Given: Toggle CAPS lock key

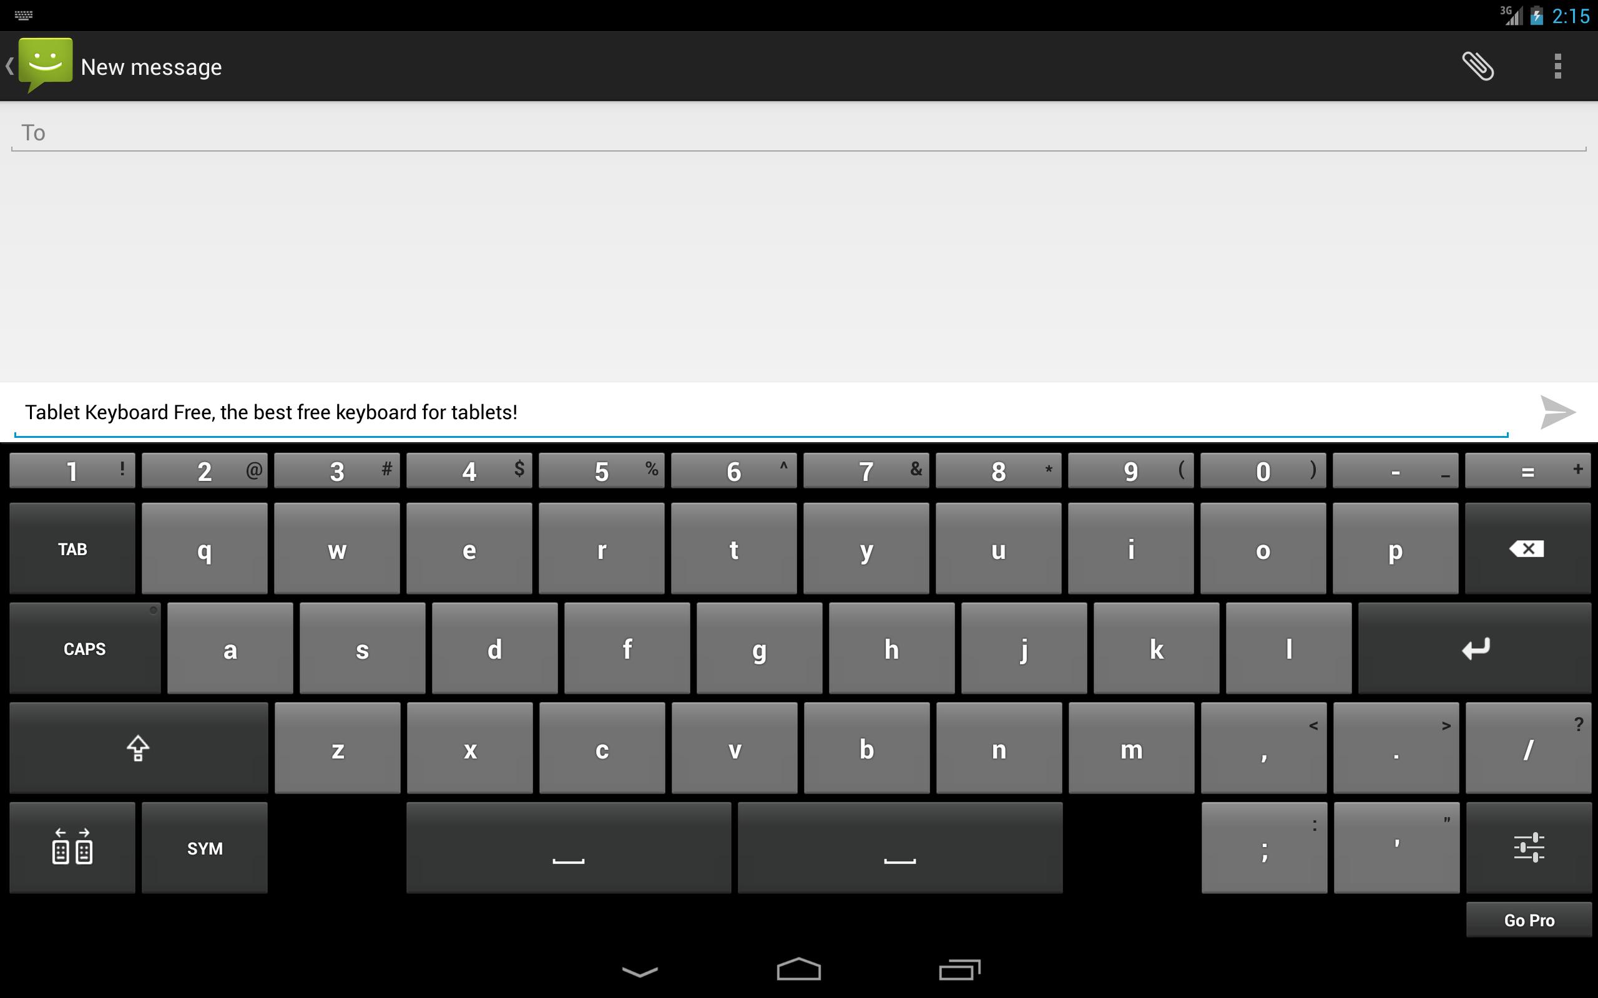Looking at the screenshot, I should [x=84, y=649].
